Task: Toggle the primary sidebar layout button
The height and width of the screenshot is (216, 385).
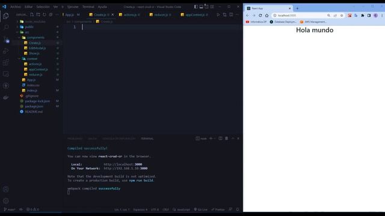Action: pyautogui.click(x=196, y=7)
